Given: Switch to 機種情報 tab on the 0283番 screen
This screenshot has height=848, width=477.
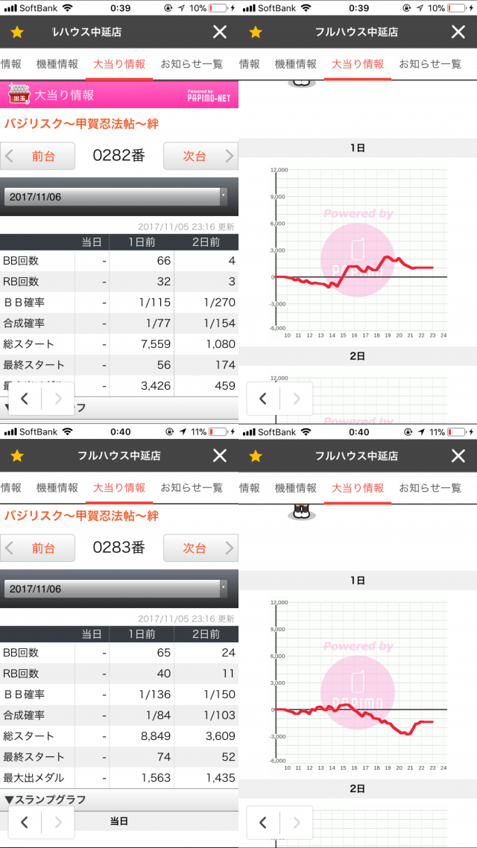Looking at the screenshot, I should pos(57,488).
